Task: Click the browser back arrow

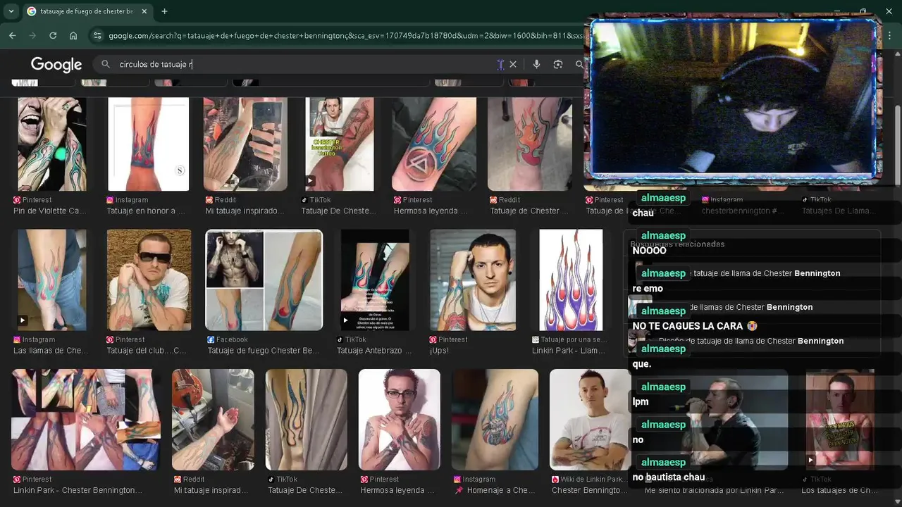Action: pos(12,35)
